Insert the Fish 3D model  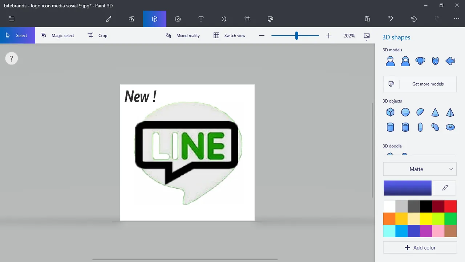point(450,61)
